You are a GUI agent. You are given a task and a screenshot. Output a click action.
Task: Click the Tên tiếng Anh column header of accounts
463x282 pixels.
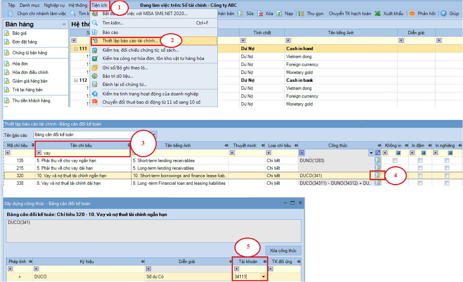coord(341,33)
